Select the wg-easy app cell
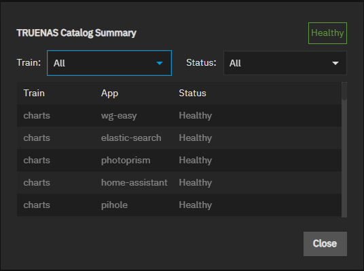 (x=119, y=116)
